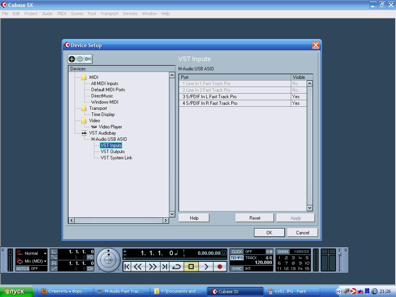Viewport: 396px width, 297px height.
Task: Go to the project start button
Action: 127,266
